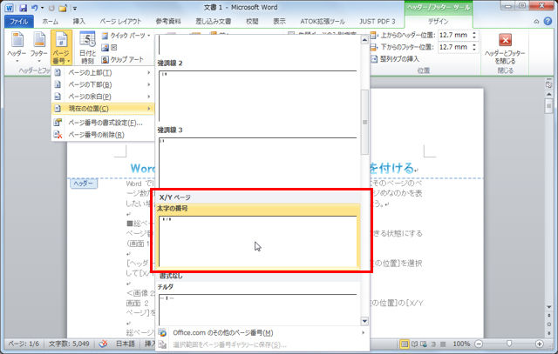The image size is (558, 354).
Task: Click proofing check icon in status bar
Action: pyautogui.click(x=103, y=344)
